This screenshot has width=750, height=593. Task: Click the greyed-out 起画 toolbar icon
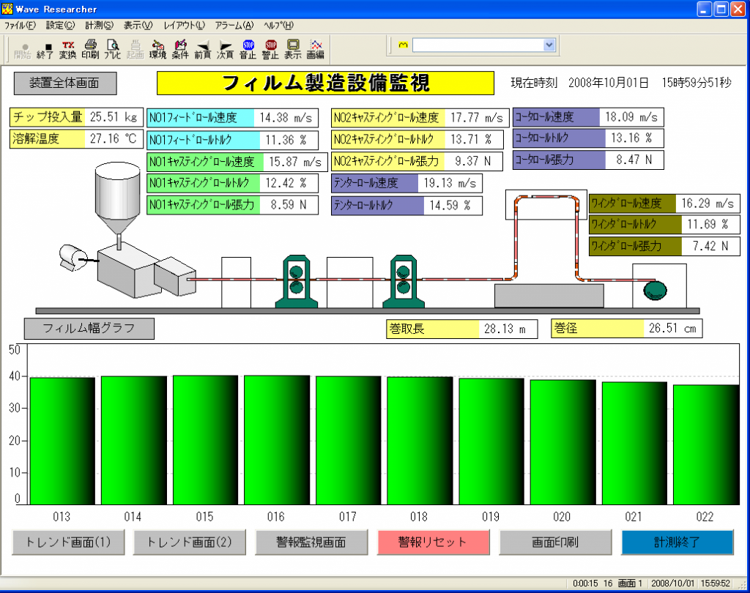click(135, 50)
